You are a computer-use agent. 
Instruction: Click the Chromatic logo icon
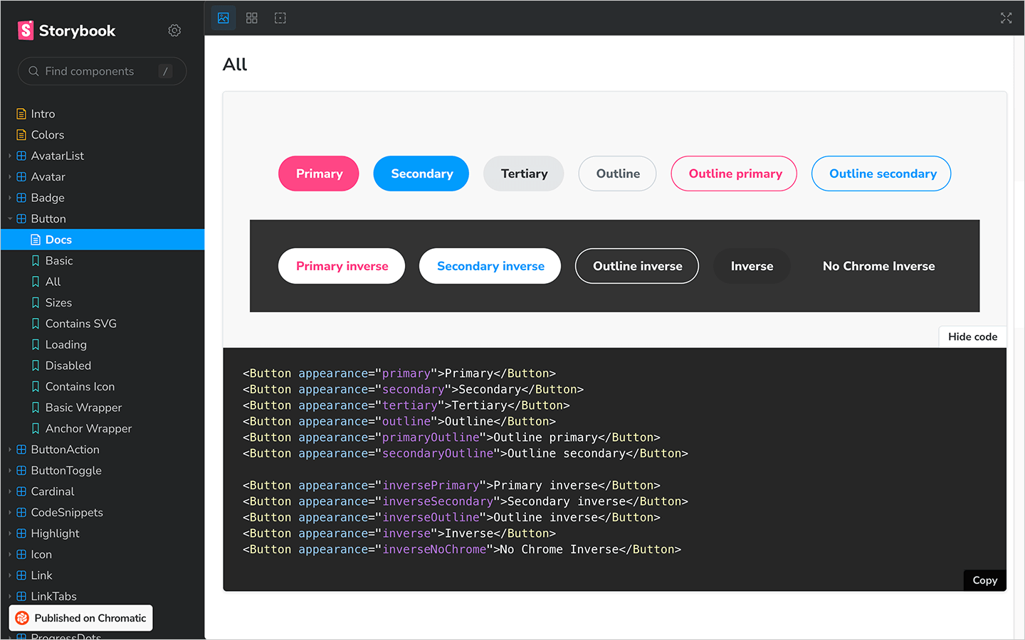[22, 618]
